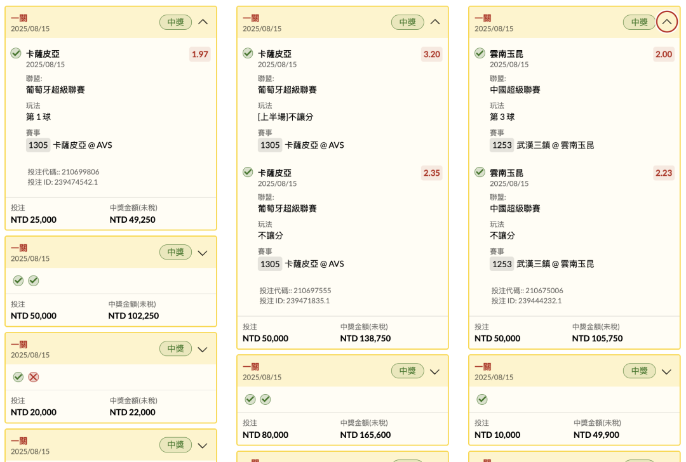The image size is (686, 462).
Task: Click play type text 第 3 球
Action: coord(502,117)
